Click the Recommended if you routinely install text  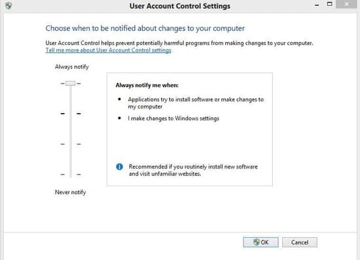193,171
